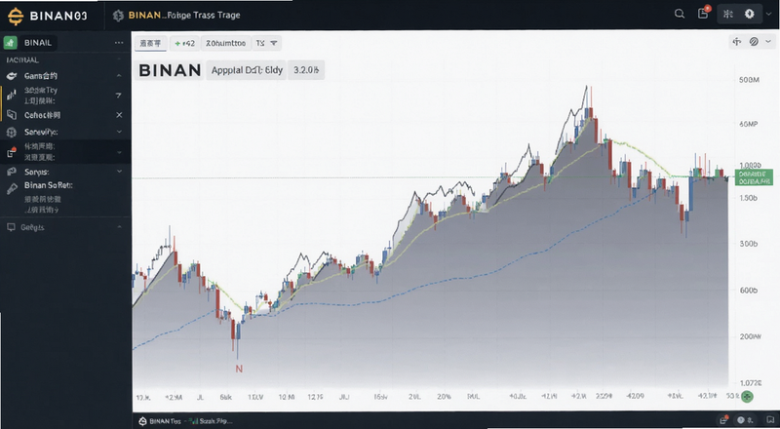Click the arrow icon on the Try row
The image size is (780, 429).
point(118,95)
